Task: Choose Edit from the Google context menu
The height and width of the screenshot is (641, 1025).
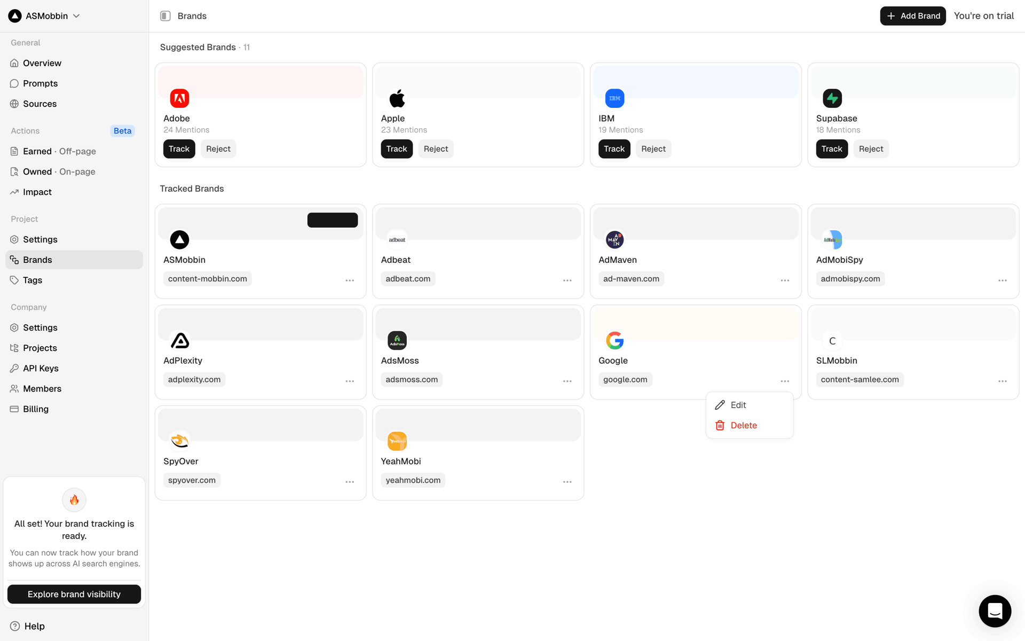Action: [x=750, y=405]
